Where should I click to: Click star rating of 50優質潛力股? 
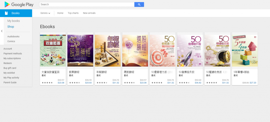pos(157,83)
